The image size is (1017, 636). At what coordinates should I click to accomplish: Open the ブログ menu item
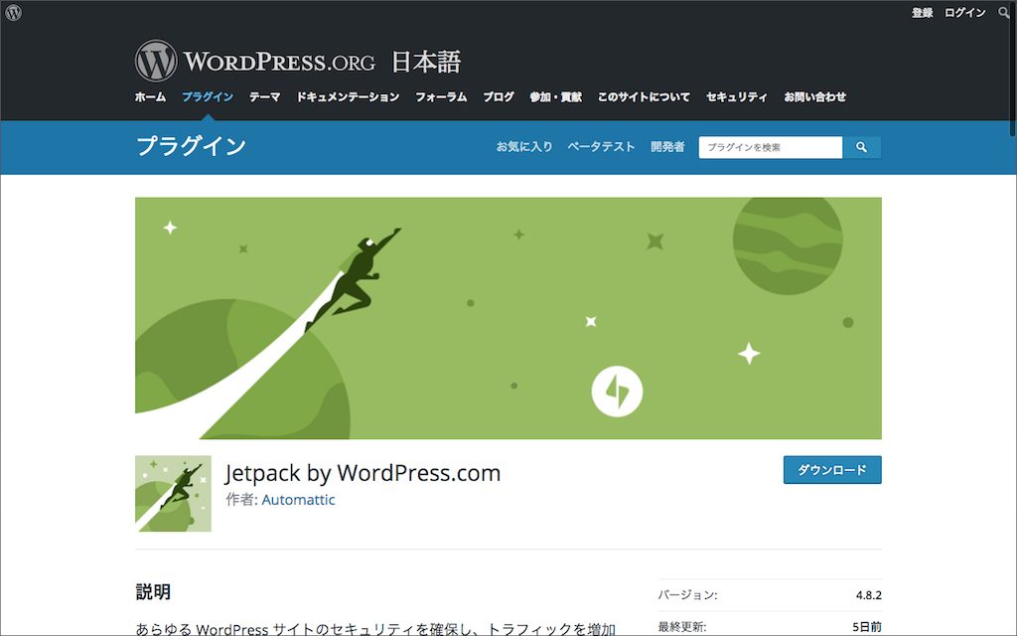coord(499,96)
